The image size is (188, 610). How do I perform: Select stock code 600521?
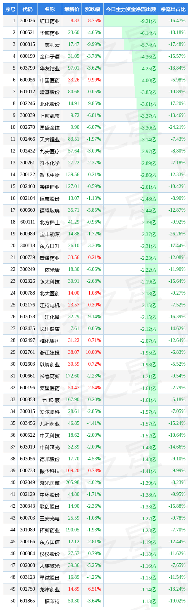[x=28, y=33]
